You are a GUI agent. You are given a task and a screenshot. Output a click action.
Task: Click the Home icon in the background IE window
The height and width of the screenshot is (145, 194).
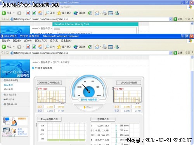pos(40,13)
